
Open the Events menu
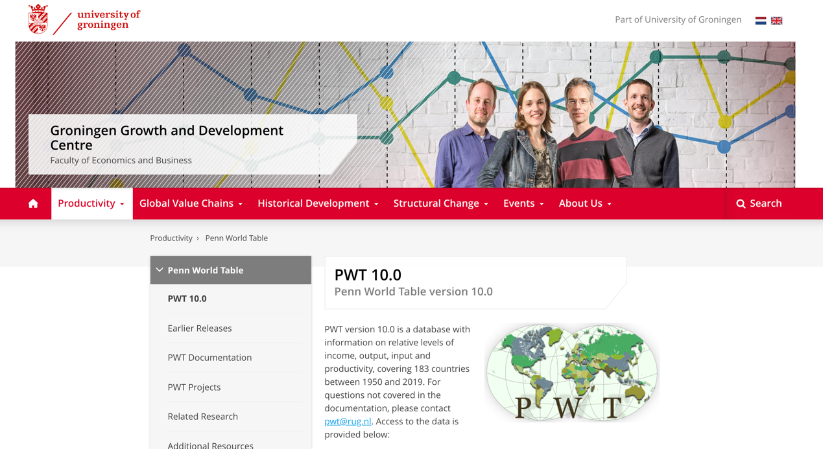[x=523, y=203]
